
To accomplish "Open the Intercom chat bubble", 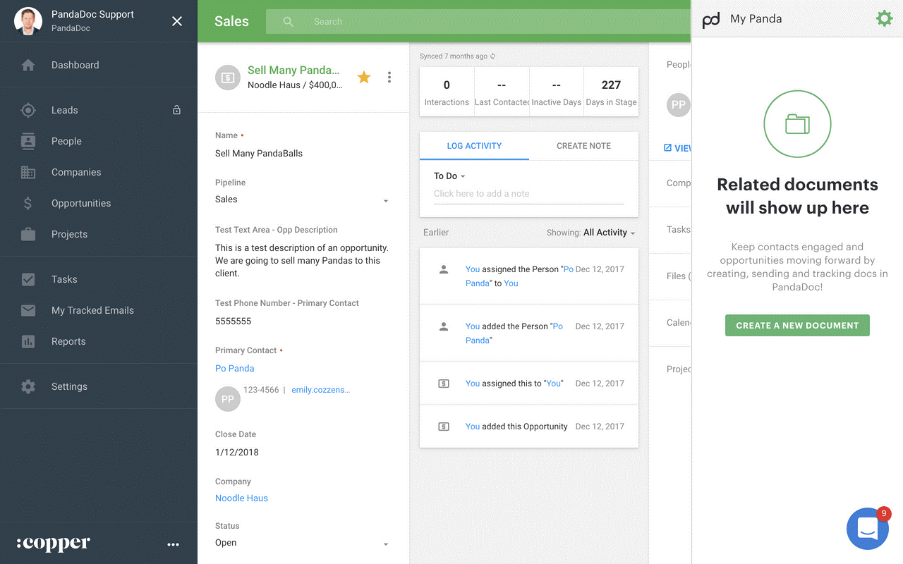I will point(868,529).
